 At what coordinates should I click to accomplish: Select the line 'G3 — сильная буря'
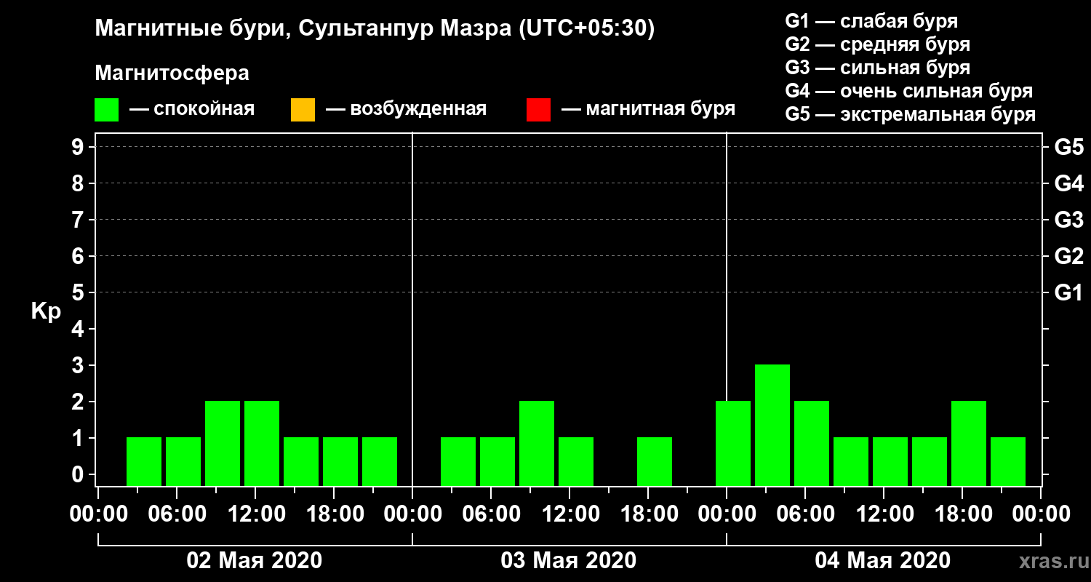point(878,68)
